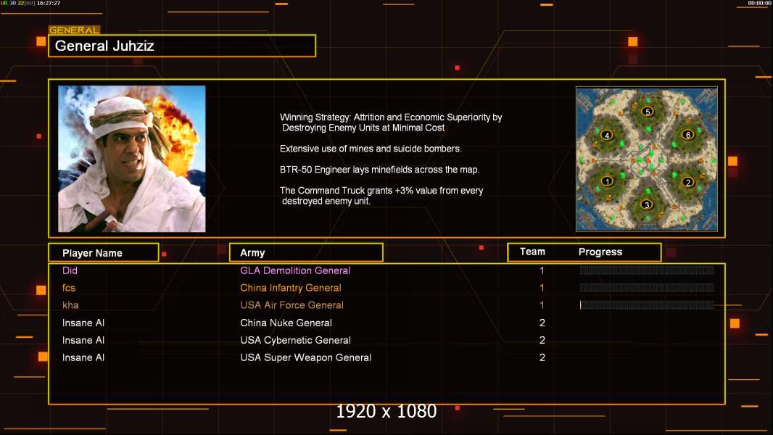
Task: Click start position 5 on the minimap
Action: coord(648,112)
